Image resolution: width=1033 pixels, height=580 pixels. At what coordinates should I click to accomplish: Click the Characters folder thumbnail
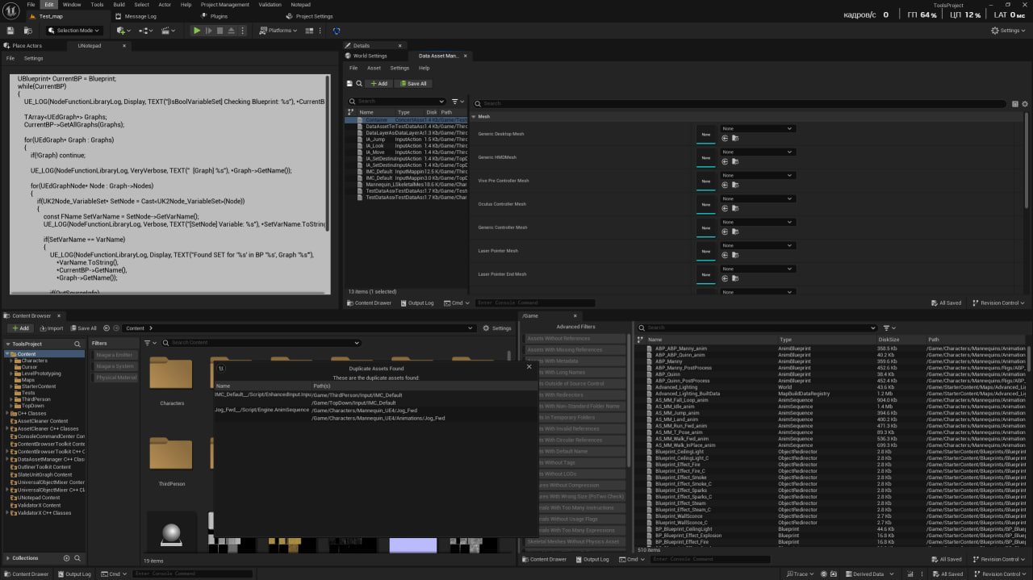coord(172,373)
